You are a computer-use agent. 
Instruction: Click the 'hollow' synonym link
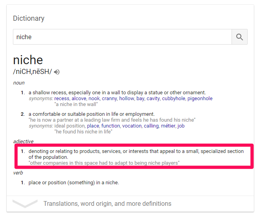(x=126, y=98)
